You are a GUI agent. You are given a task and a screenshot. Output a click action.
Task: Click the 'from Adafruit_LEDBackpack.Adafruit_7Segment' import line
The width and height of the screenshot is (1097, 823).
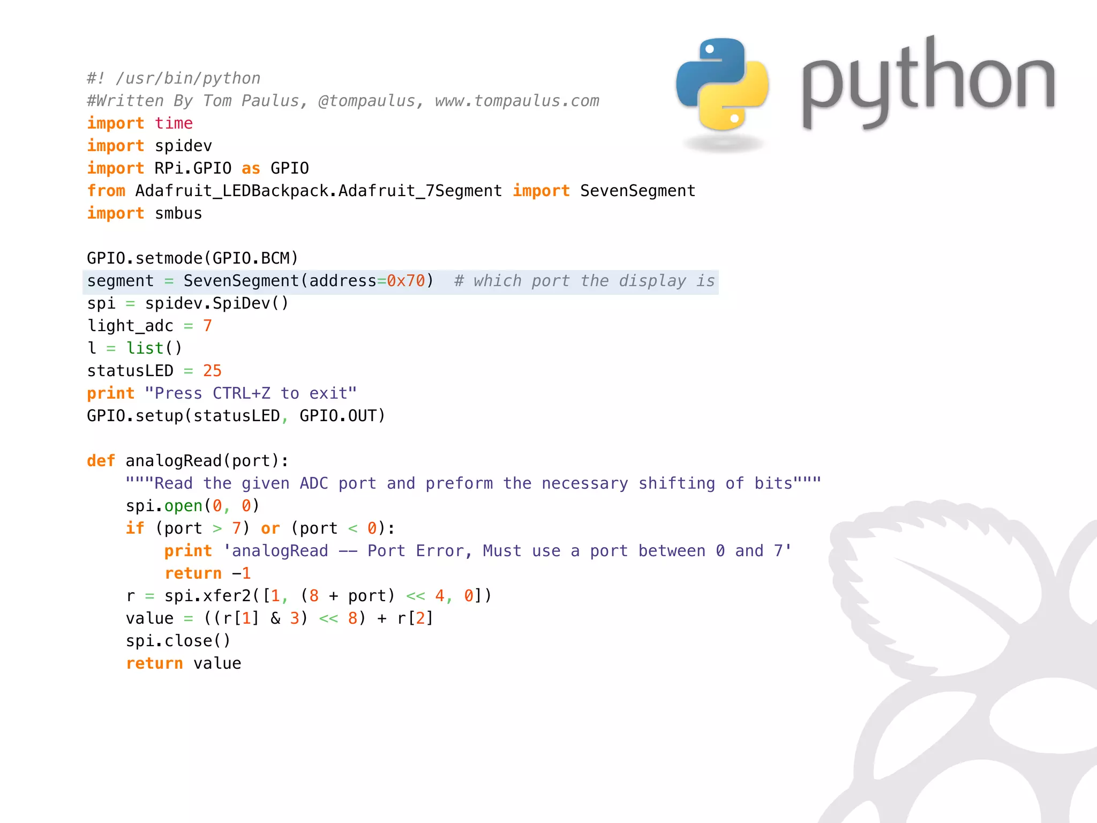tap(392, 191)
